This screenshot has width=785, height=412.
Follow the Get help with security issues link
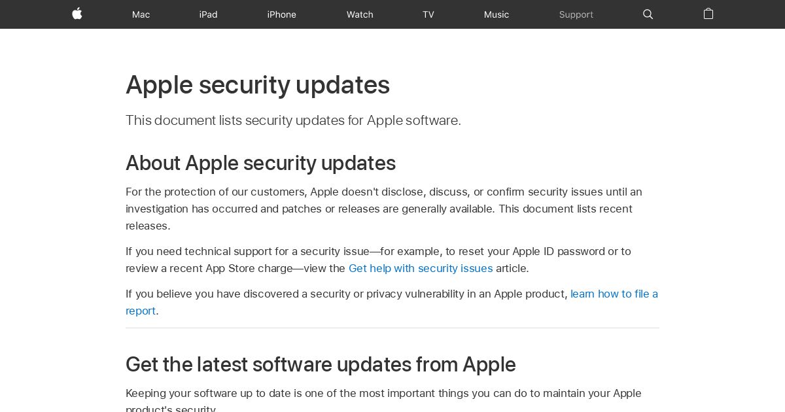[421, 268]
